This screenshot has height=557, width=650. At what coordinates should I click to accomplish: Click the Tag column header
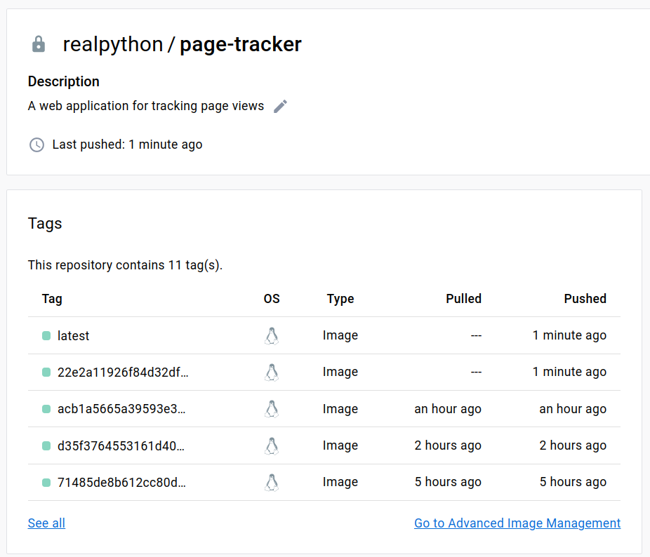point(52,298)
